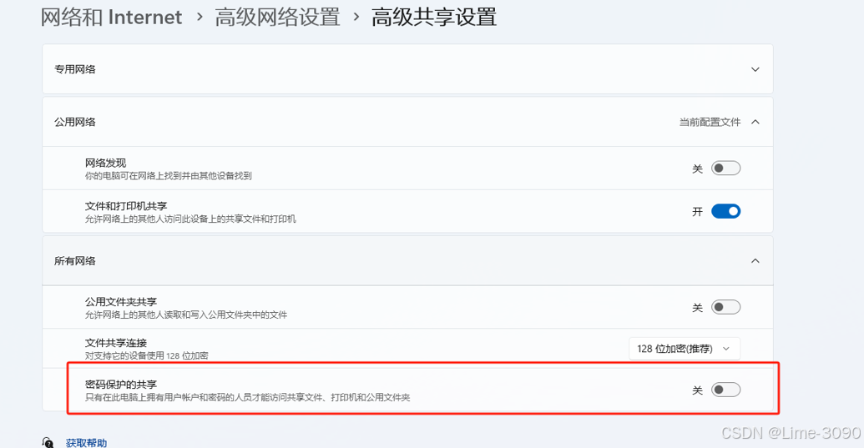Enable 公用文件夹共享 toggle
The image size is (864, 448).
point(725,307)
